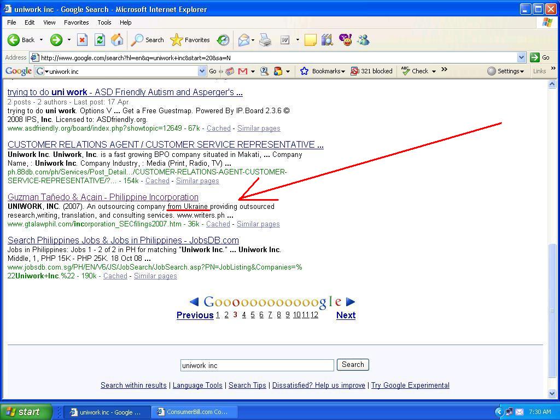This screenshot has height=420, width=560.
Task: Open the Search within results link
Action: point(133,386)
